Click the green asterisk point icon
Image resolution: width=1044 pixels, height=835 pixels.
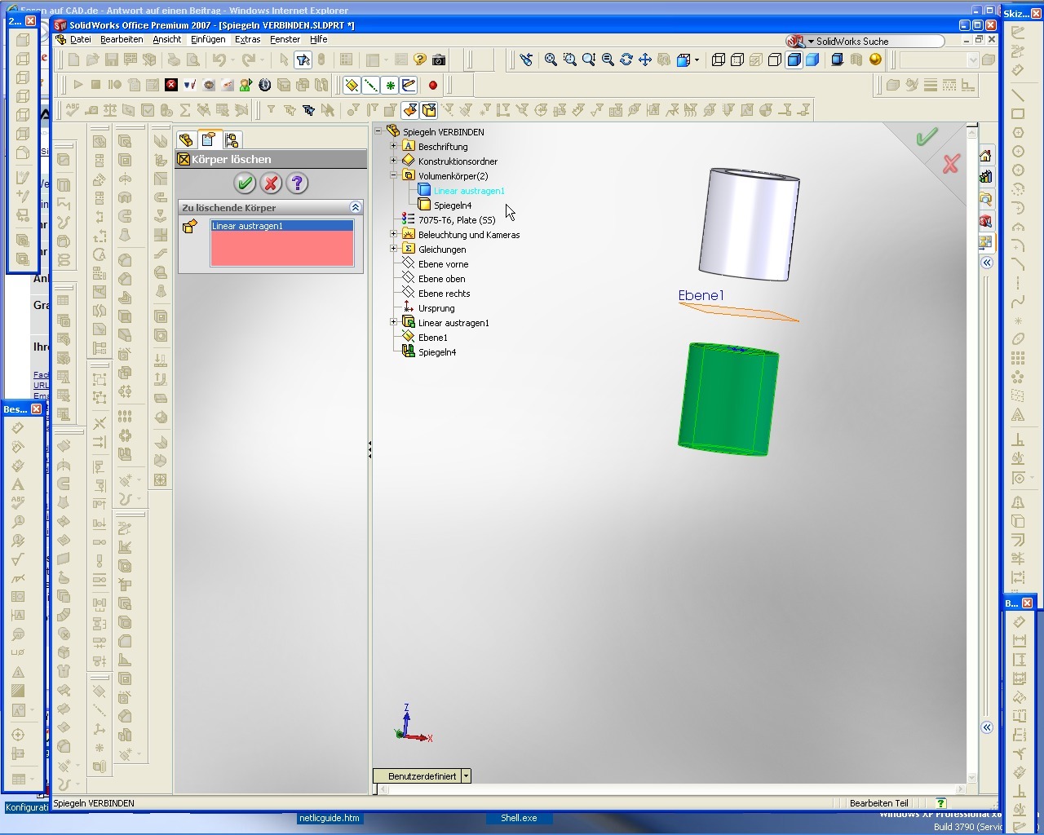coord(390,85)
